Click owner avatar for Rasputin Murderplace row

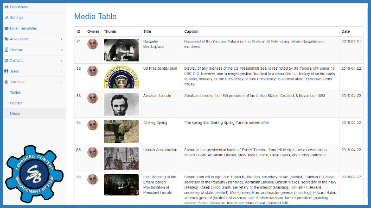[x=93, y=44]
